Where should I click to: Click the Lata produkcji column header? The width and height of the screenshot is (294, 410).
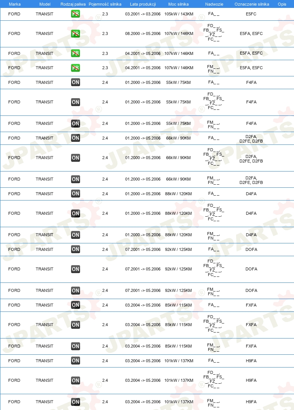tap(143, 4)
